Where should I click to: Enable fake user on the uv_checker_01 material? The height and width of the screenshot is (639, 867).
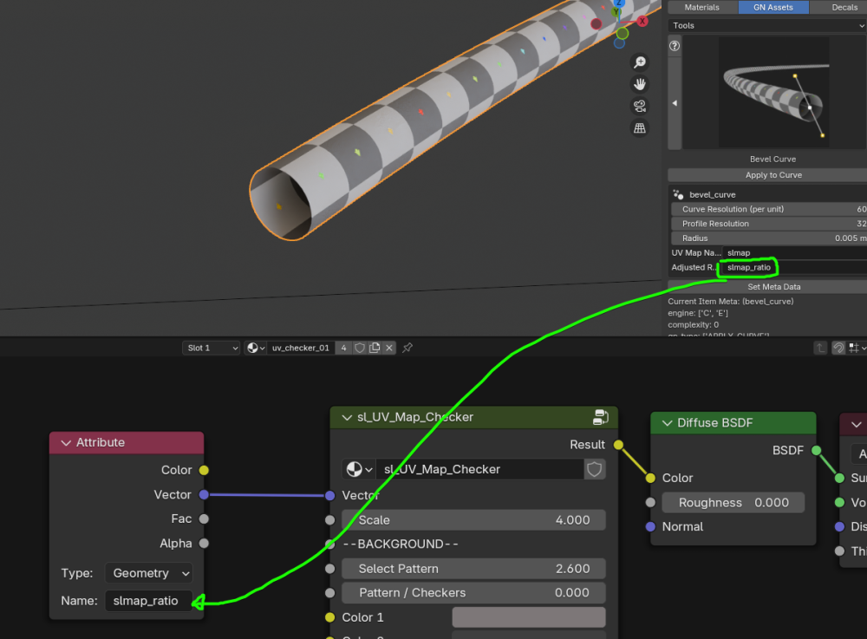pos(360,348)
